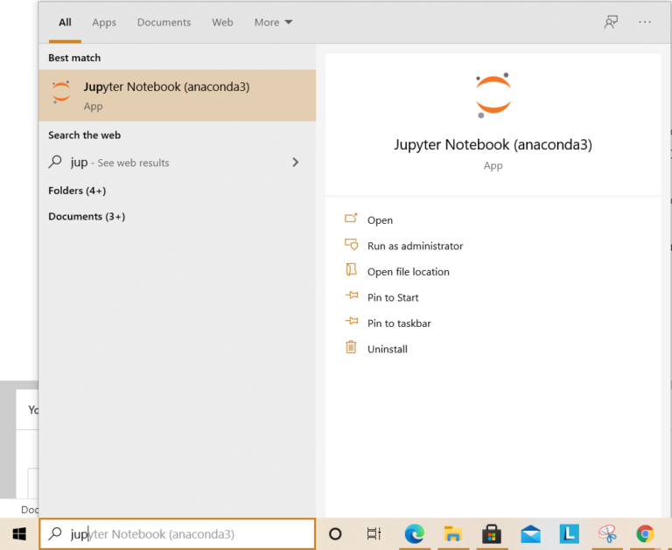Click the Cortana circle icon in taskbar
Viewport: 672px width, 550px height.
pyautogui.click(x=335, y=533)
